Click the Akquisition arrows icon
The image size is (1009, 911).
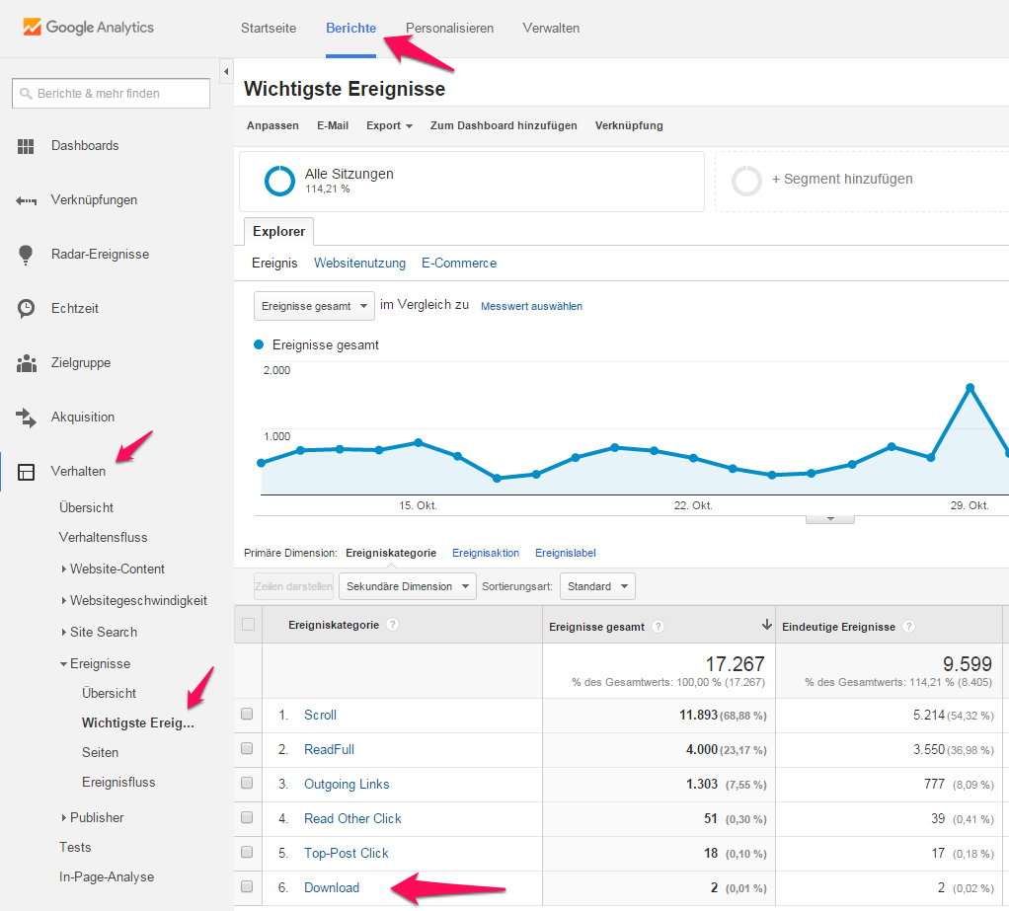26,417
